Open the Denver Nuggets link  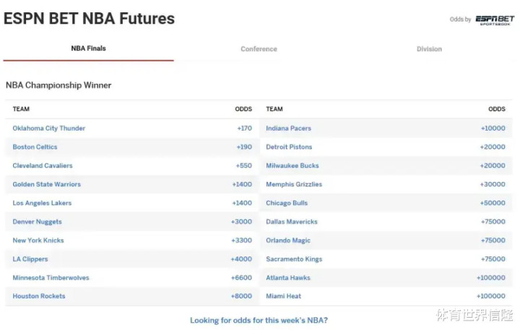tap(37, 222)
